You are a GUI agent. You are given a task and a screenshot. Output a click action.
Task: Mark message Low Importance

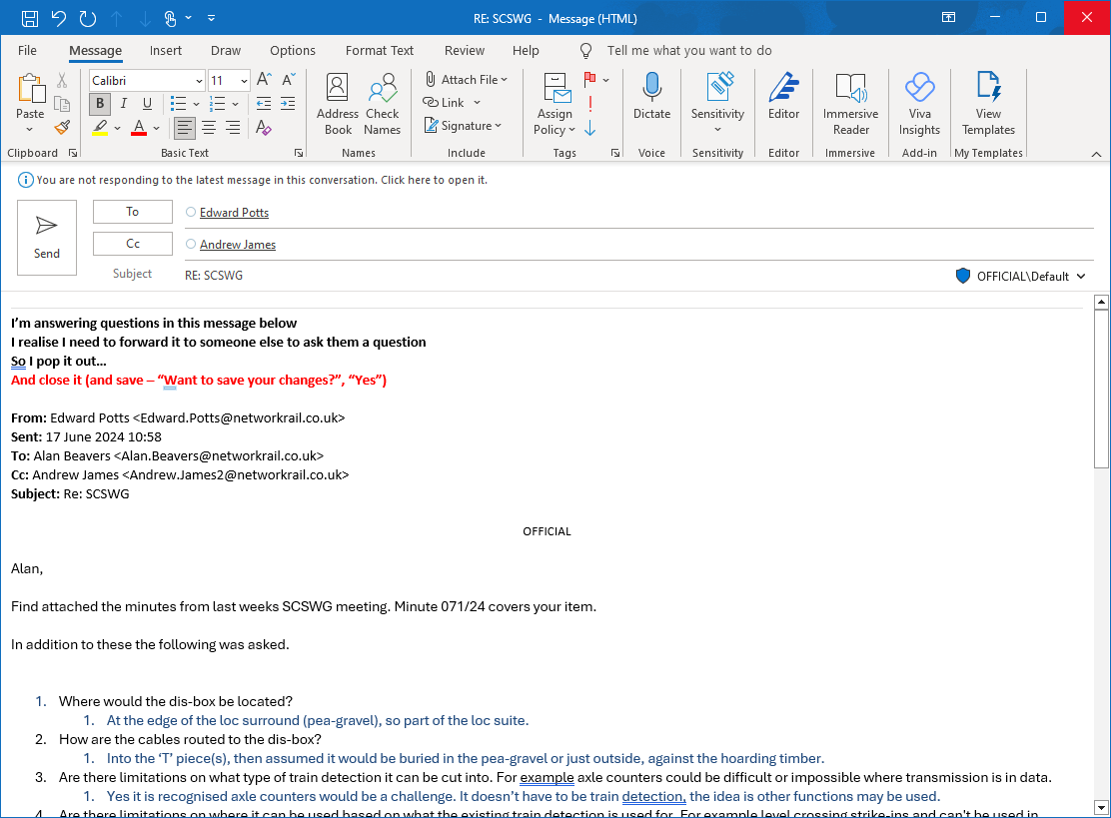coord(590,128)
